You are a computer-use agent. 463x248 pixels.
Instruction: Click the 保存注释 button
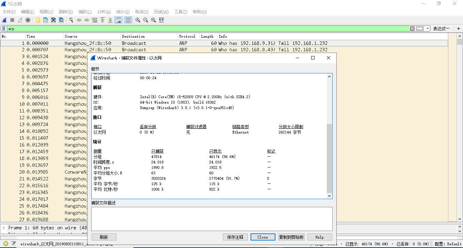point(235,237)
